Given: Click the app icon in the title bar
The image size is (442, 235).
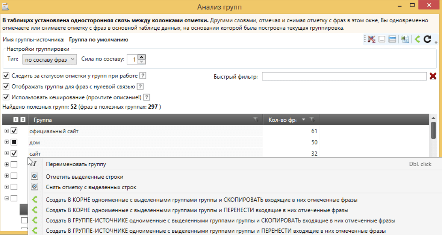Looking at the screenshot, I should point(5,6).
